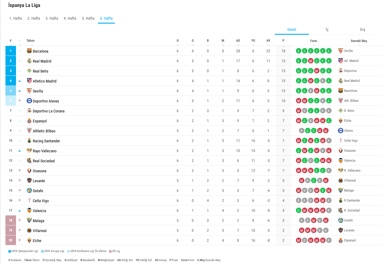Open the 2. Hafta tab
Screen dimensions: 386x265
pyautogui.click(x=34, y=18)
